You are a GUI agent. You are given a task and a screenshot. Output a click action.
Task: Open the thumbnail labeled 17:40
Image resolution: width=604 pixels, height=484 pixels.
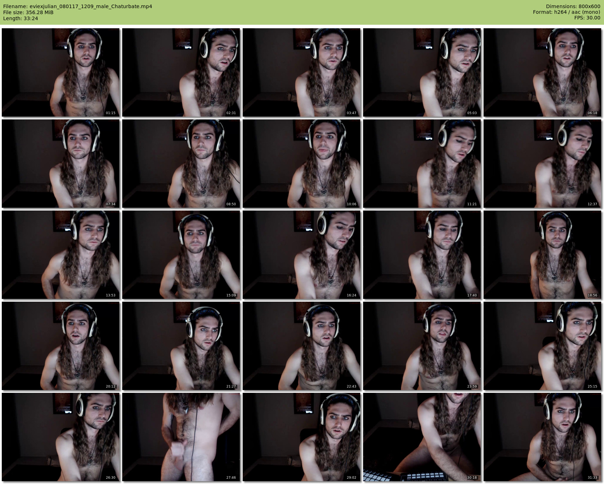click(x=422, y=255)
